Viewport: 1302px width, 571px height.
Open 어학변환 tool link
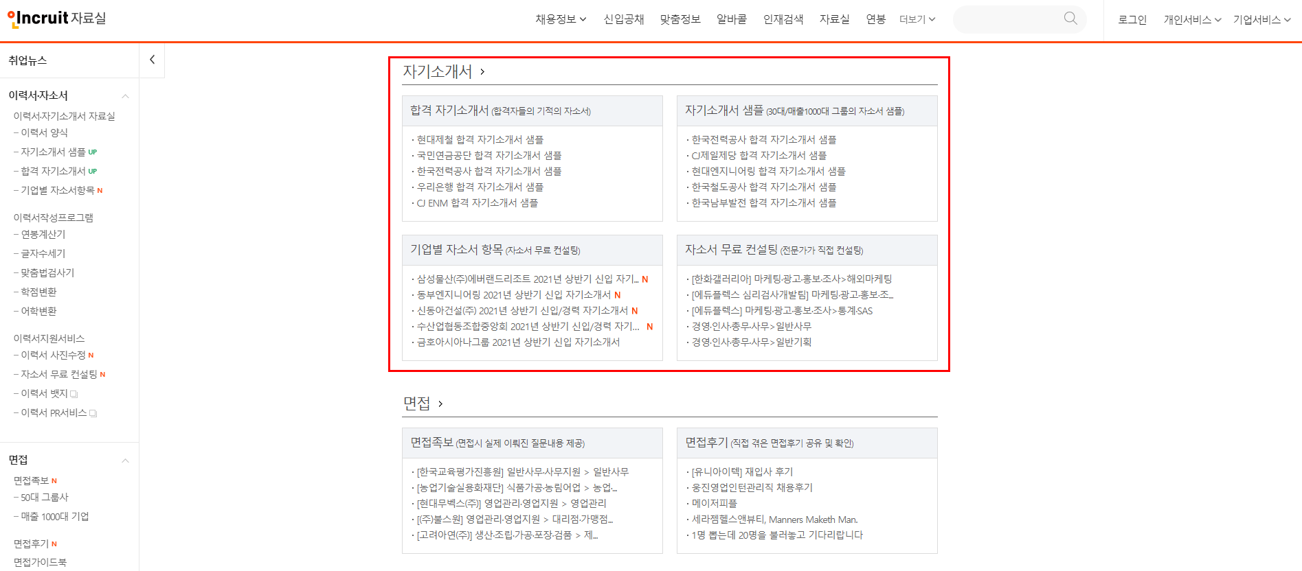38,311
